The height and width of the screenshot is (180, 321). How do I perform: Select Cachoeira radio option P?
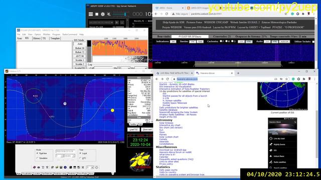coord(221,41)
